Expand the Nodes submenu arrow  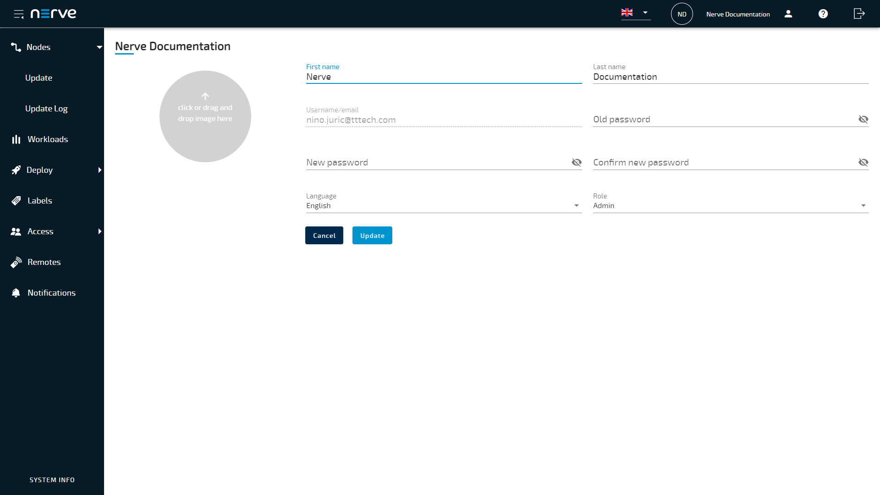[98, 47]
